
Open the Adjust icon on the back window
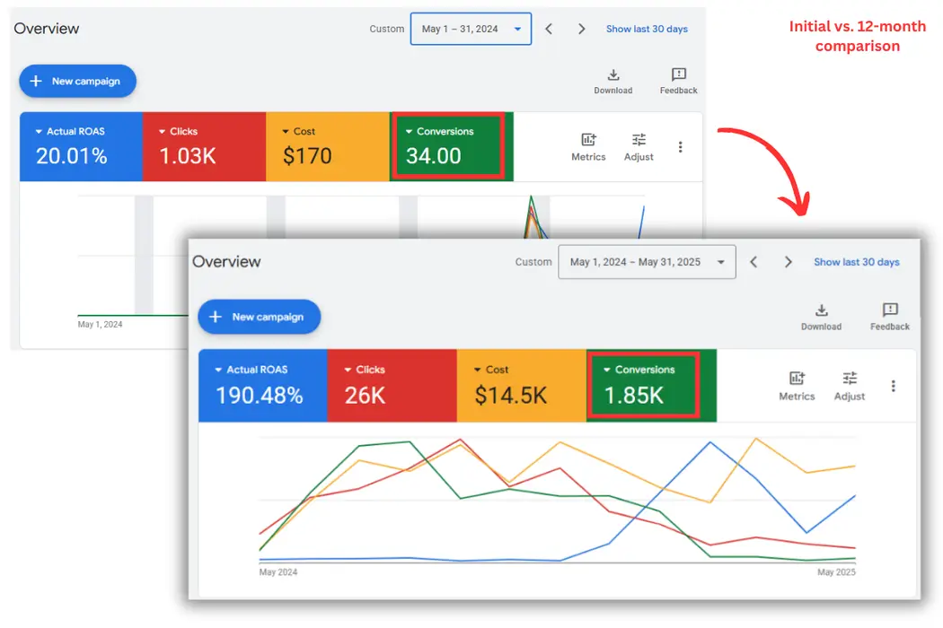coord(639,146)
